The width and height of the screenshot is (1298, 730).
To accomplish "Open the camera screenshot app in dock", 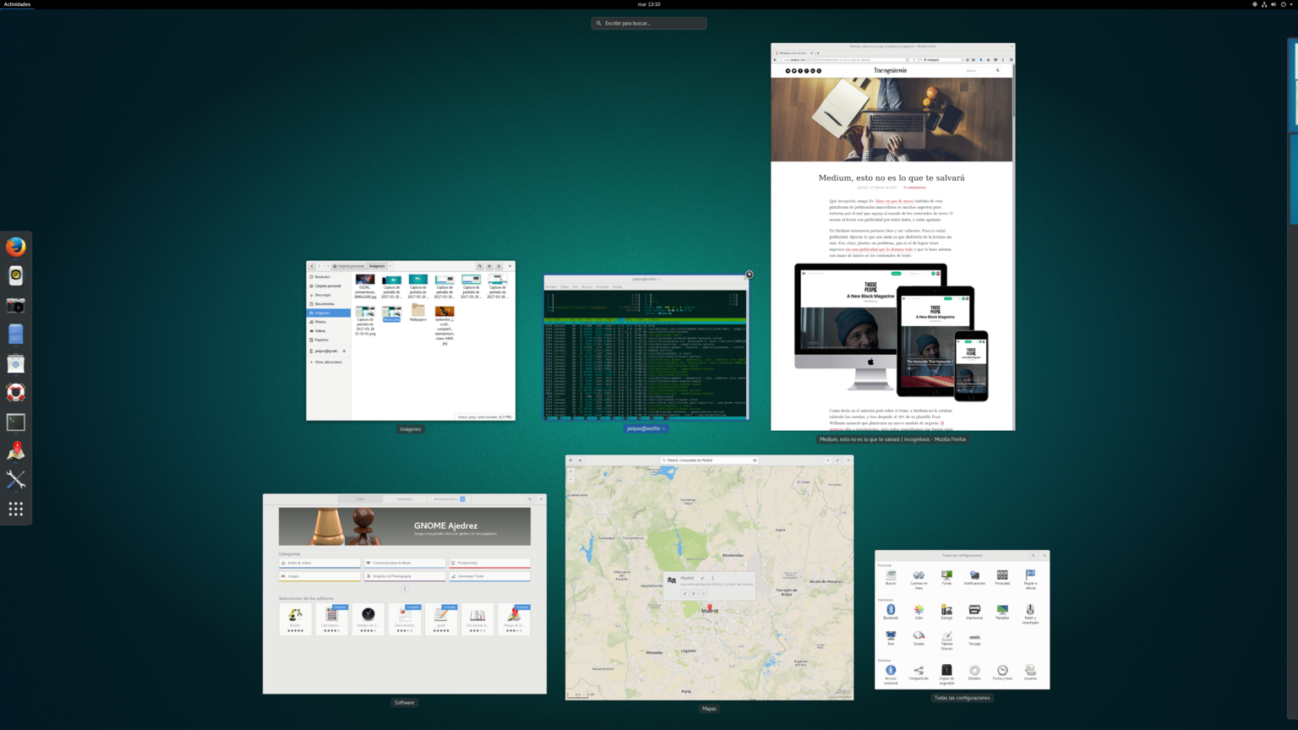I will pyautogui.click(x=15, y=305).
